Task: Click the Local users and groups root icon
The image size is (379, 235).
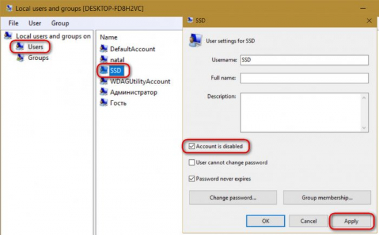Action: coord(8,36)
